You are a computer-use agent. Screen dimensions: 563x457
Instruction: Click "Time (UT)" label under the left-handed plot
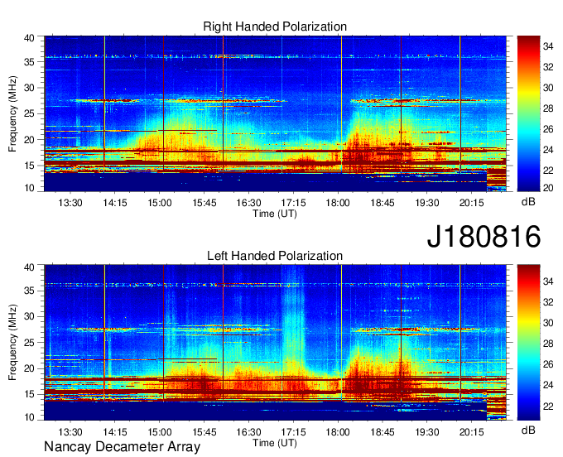pyautogui.click(x=275, y=443)
